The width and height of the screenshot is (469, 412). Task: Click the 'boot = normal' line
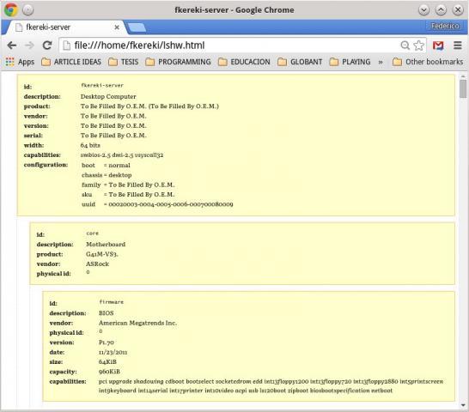pyautogui.click(x=106, y=166)
